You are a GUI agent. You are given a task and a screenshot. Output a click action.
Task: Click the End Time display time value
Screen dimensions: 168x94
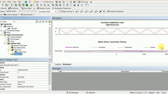(x=33, y=77)
